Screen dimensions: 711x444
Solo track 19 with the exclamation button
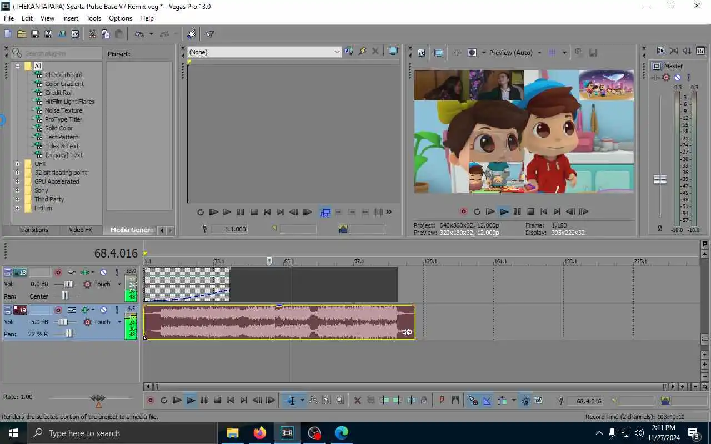(x=117, y=310)
